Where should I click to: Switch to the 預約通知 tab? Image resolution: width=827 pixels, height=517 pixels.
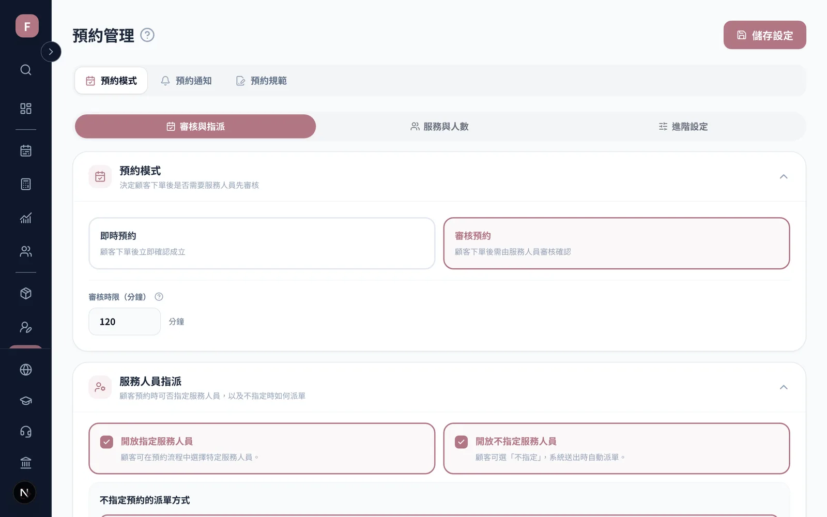coord(186,81)
